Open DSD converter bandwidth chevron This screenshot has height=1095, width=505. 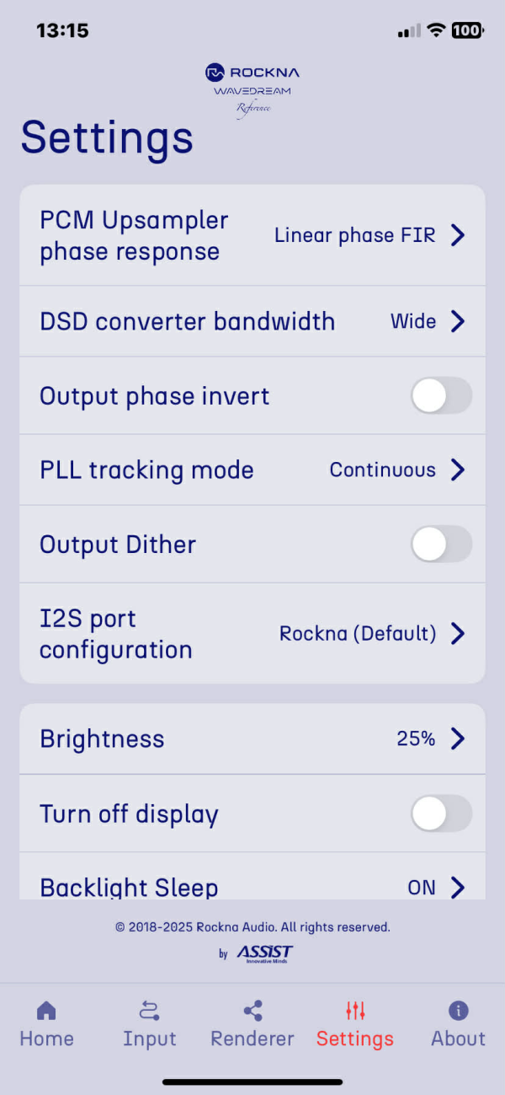point(458,321)
